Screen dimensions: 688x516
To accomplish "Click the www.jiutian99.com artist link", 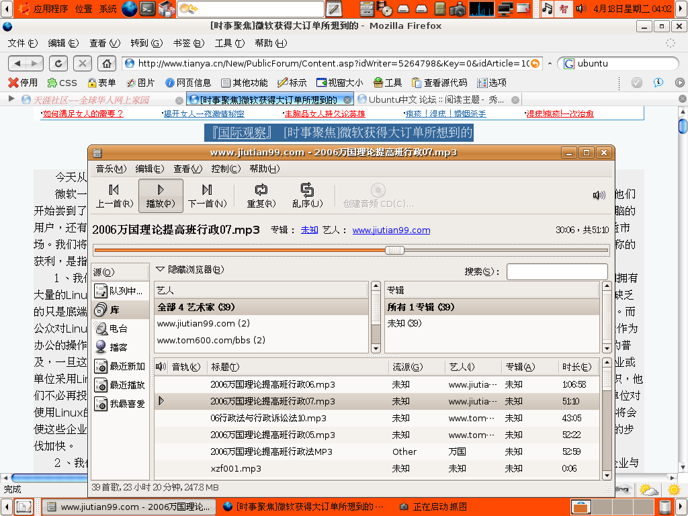I will click(392, 230).
